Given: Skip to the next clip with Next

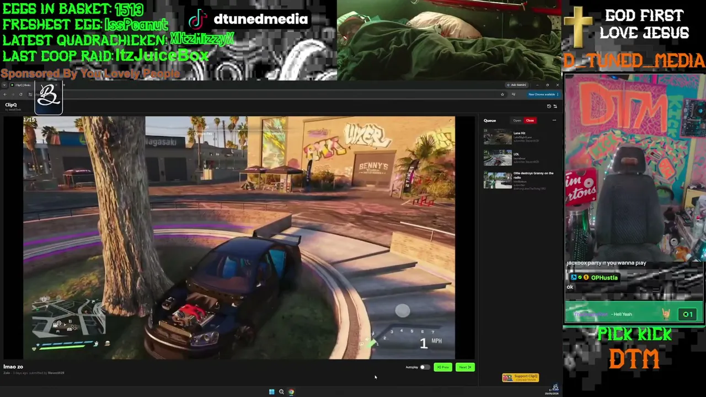Looking at the screenshot, I should pyautogui.click(x=465, y=367).
